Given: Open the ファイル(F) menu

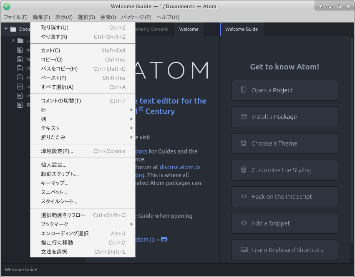Looking at the screenshot, I should 15,17.
